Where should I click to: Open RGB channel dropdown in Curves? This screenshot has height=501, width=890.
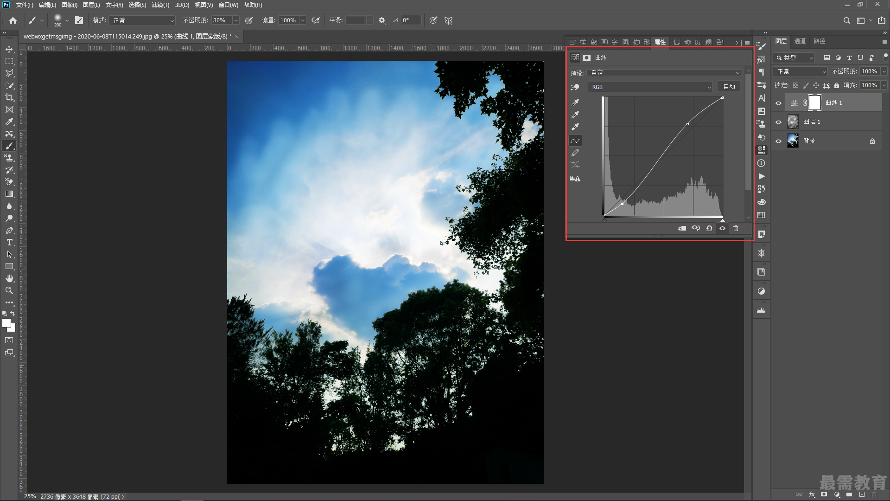pyautogui.click(x=650, y=87)
